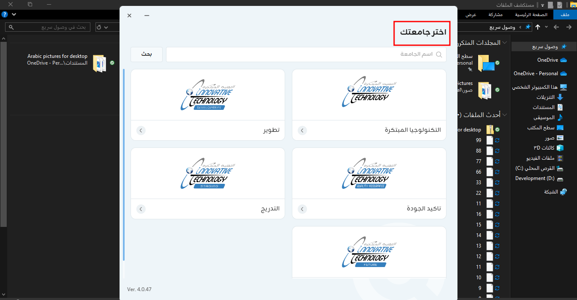
Task: Click the Network icon in the sidebar
Action: click(x=563, y=192)
